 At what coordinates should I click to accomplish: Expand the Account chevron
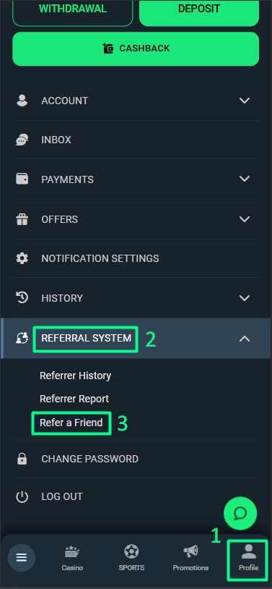tap(245, 101)
